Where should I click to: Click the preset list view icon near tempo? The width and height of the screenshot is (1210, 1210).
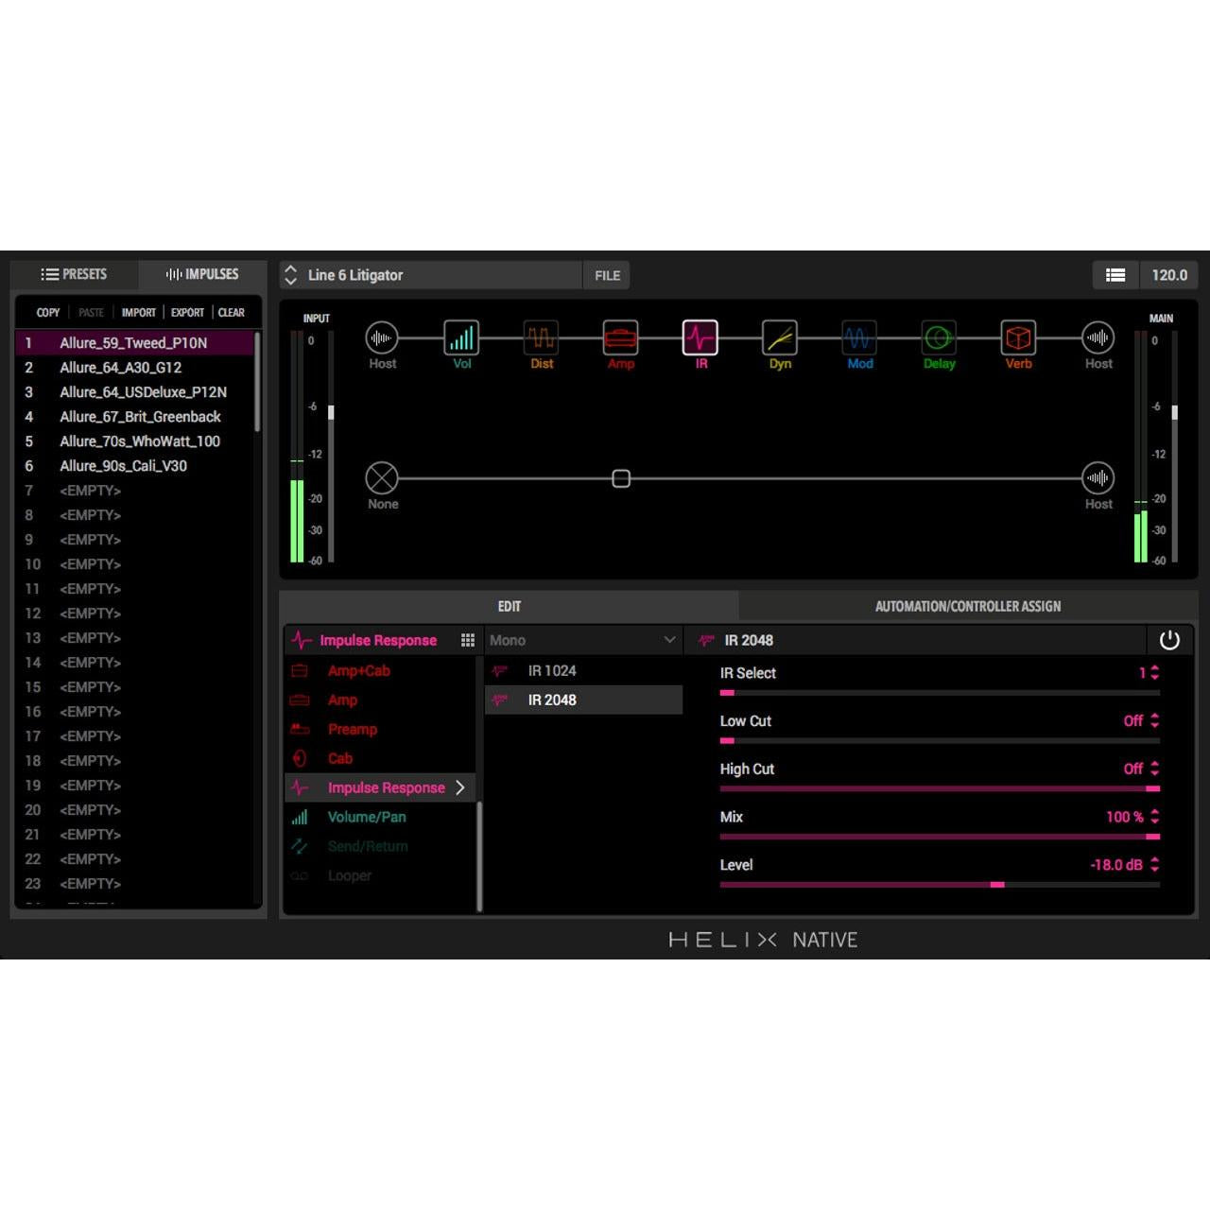(x=1115, y=275)
